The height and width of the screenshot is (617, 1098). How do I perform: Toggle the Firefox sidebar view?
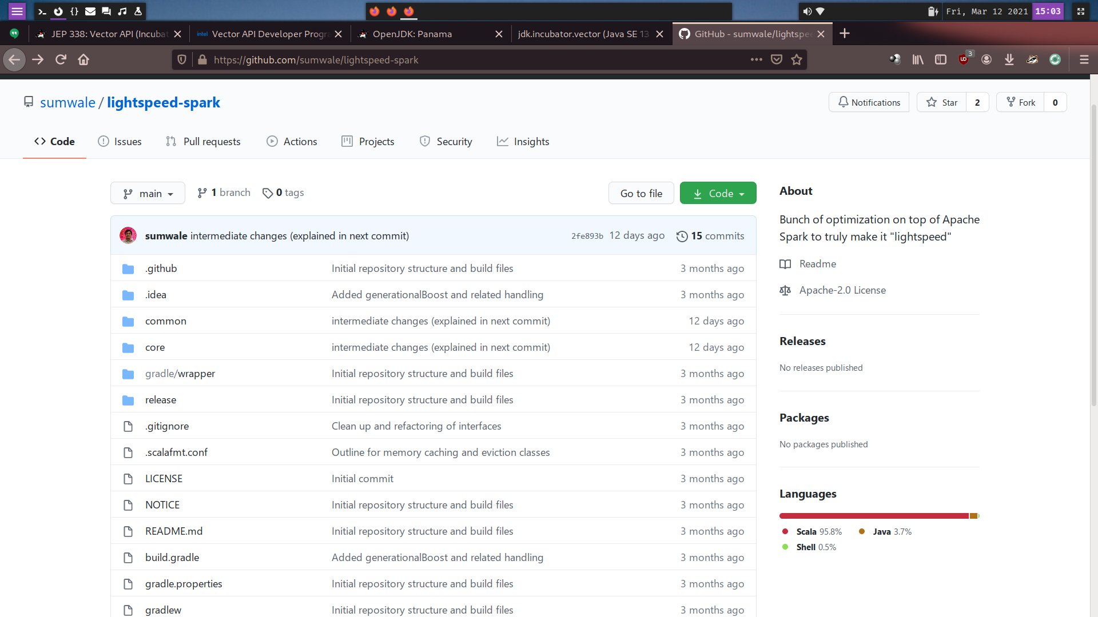[x=941, y=59]
